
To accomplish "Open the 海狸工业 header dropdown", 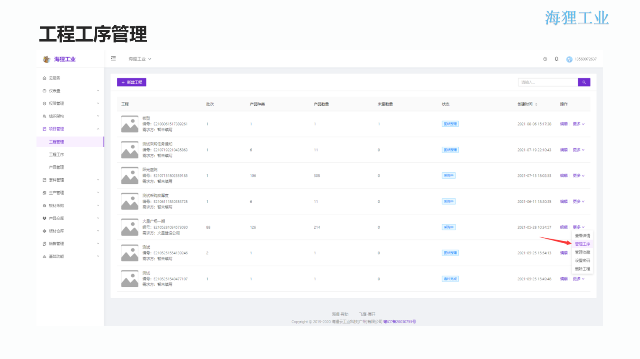I will 140,59.
